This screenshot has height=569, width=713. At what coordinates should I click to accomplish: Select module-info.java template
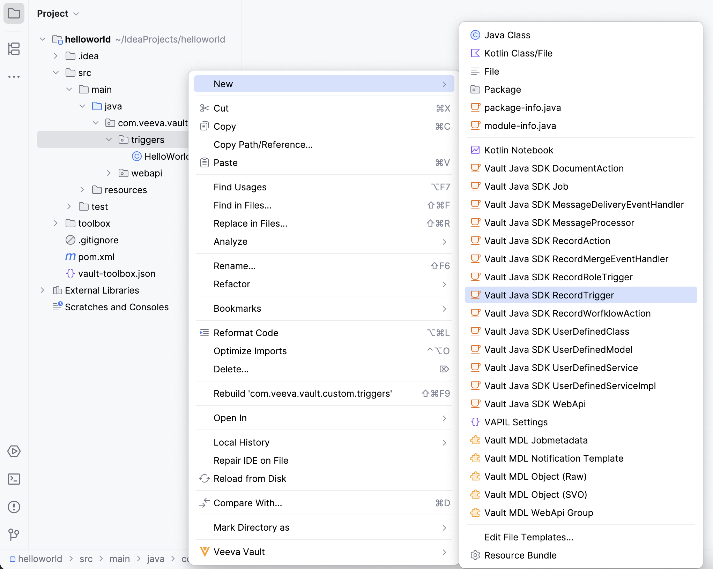(581, 126)
